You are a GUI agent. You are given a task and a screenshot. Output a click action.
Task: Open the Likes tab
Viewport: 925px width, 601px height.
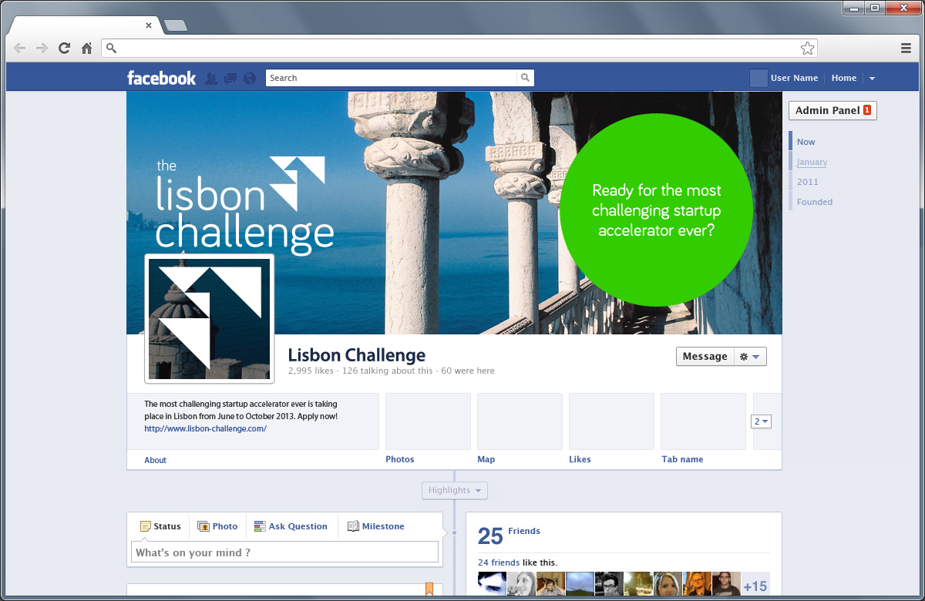point(580,459)
